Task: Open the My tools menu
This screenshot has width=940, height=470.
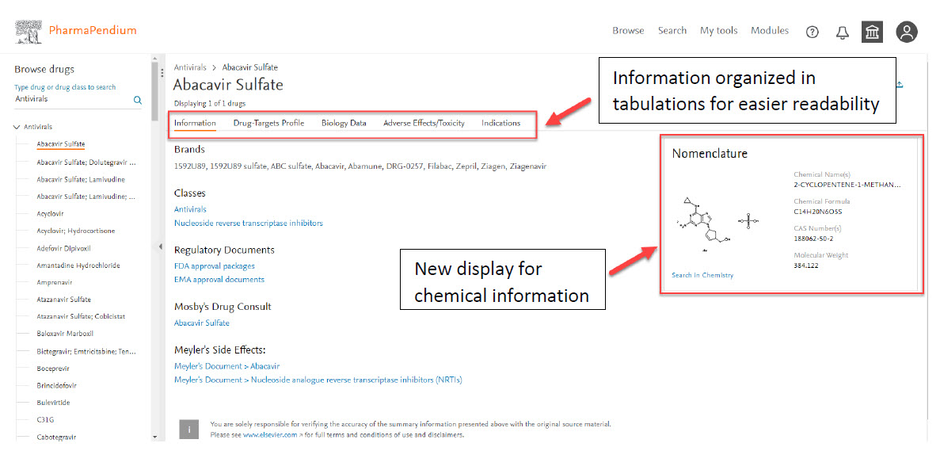Action: [x=718, y=31]
